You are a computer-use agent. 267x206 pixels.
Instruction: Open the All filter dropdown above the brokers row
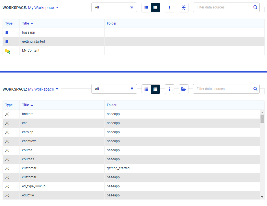(114, 89)
